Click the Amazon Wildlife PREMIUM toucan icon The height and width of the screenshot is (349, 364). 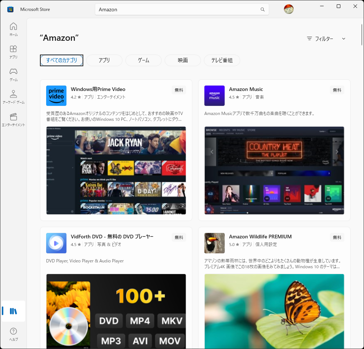click(x=214, y=243)
